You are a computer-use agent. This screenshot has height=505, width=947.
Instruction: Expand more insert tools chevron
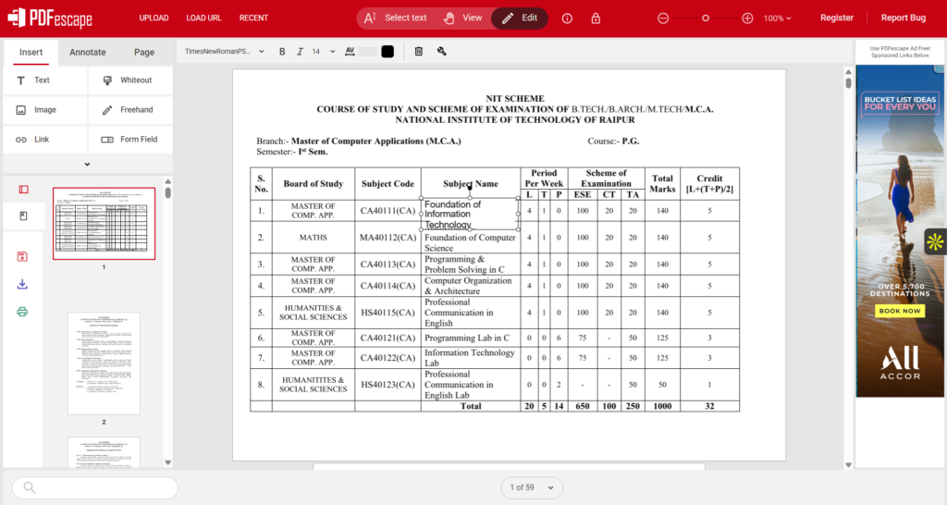click(x=87, y=164)
